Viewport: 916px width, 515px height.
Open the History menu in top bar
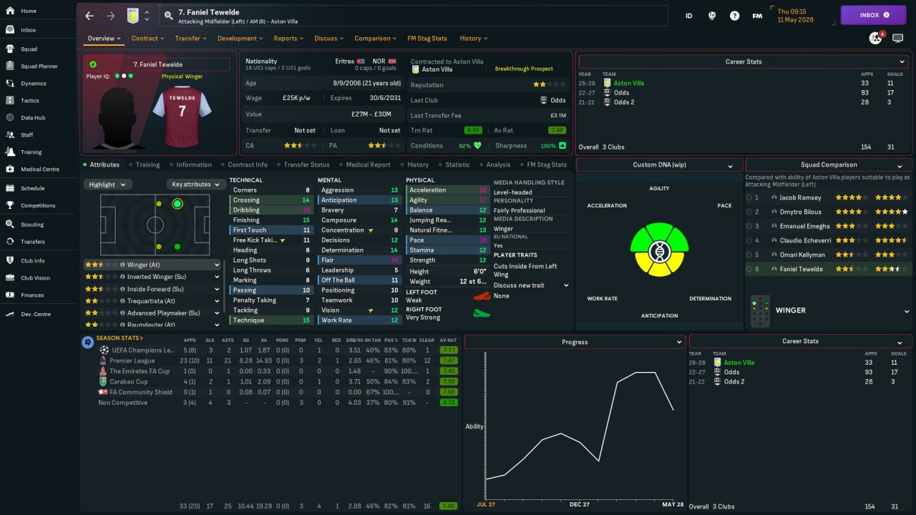coord(474,39)
